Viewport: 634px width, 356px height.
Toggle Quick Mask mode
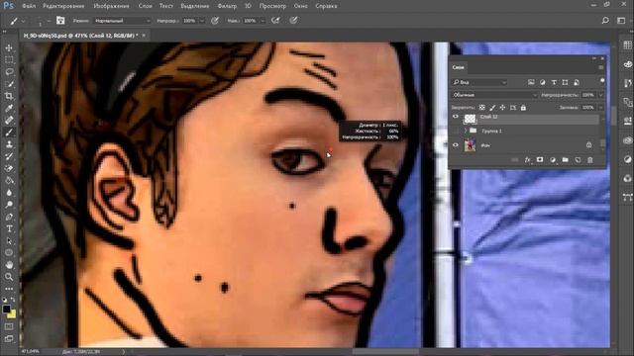tap(9, 326)
